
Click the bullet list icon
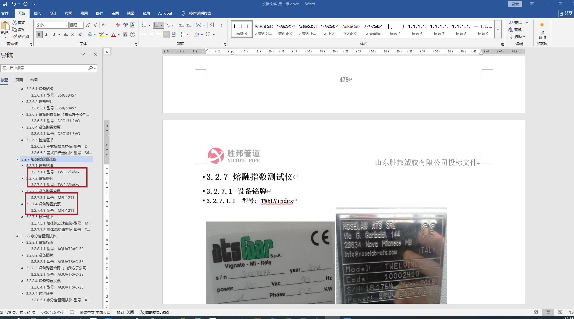(x=144, y=25)
